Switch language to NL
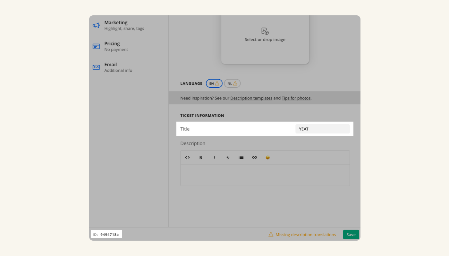The height and width of the screenshot is (256, 449). point(232,84)
